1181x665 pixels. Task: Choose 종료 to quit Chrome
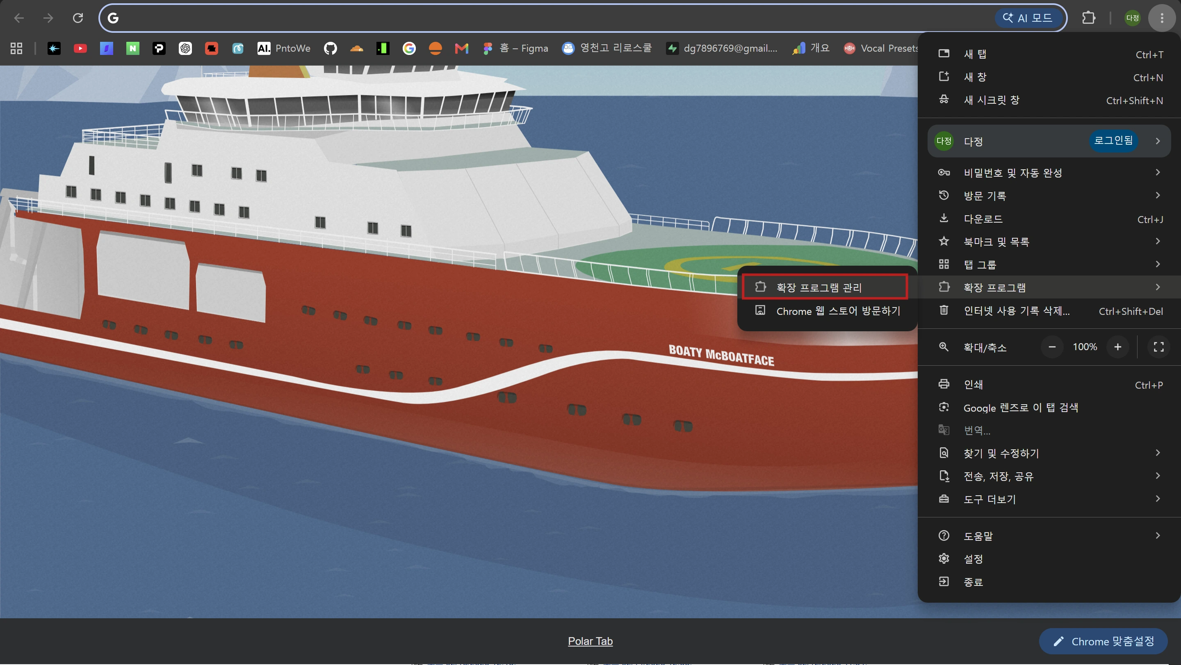coord(1049,582)
